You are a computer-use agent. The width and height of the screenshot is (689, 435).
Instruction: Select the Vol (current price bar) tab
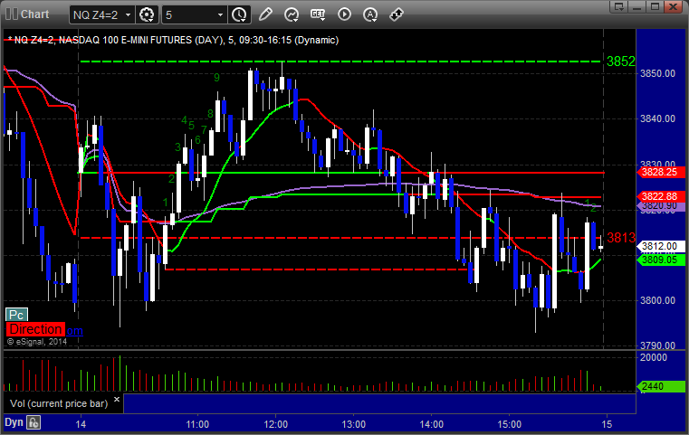click(x=59, y=403)
